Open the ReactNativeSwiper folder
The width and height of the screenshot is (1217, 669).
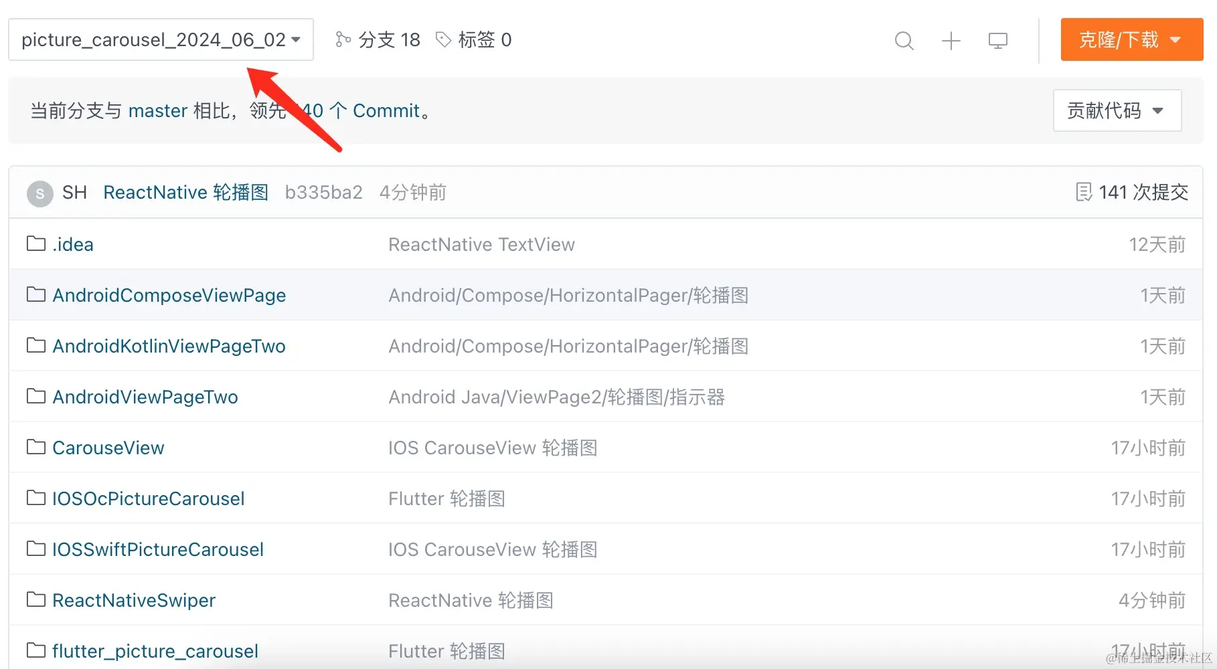[134, 600]
